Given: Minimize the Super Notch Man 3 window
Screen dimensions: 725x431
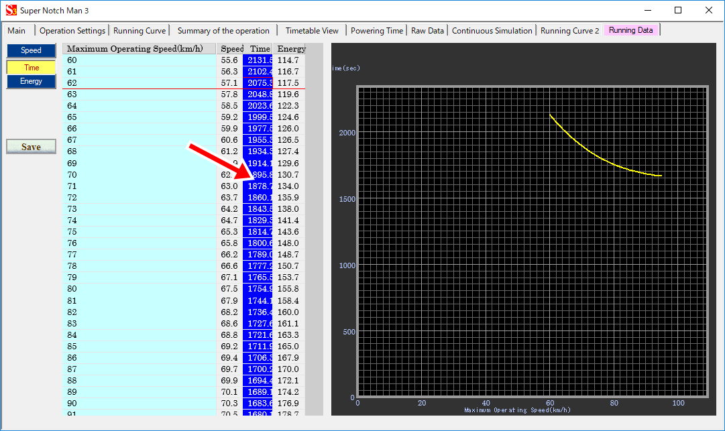Looking at the screenshot, I should point(648,10).
